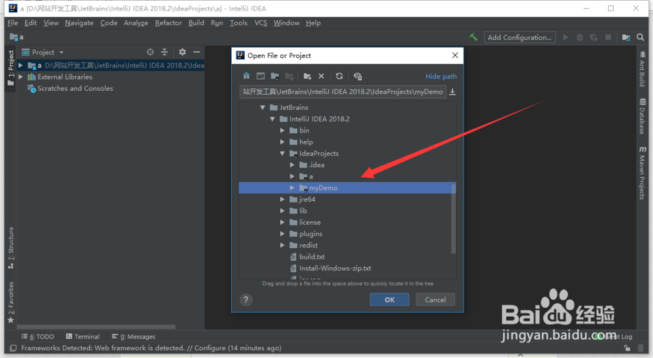The height and width of the screenshot is (358, 653).
Task: Expand the .idea folder
Action: (293, 165)
